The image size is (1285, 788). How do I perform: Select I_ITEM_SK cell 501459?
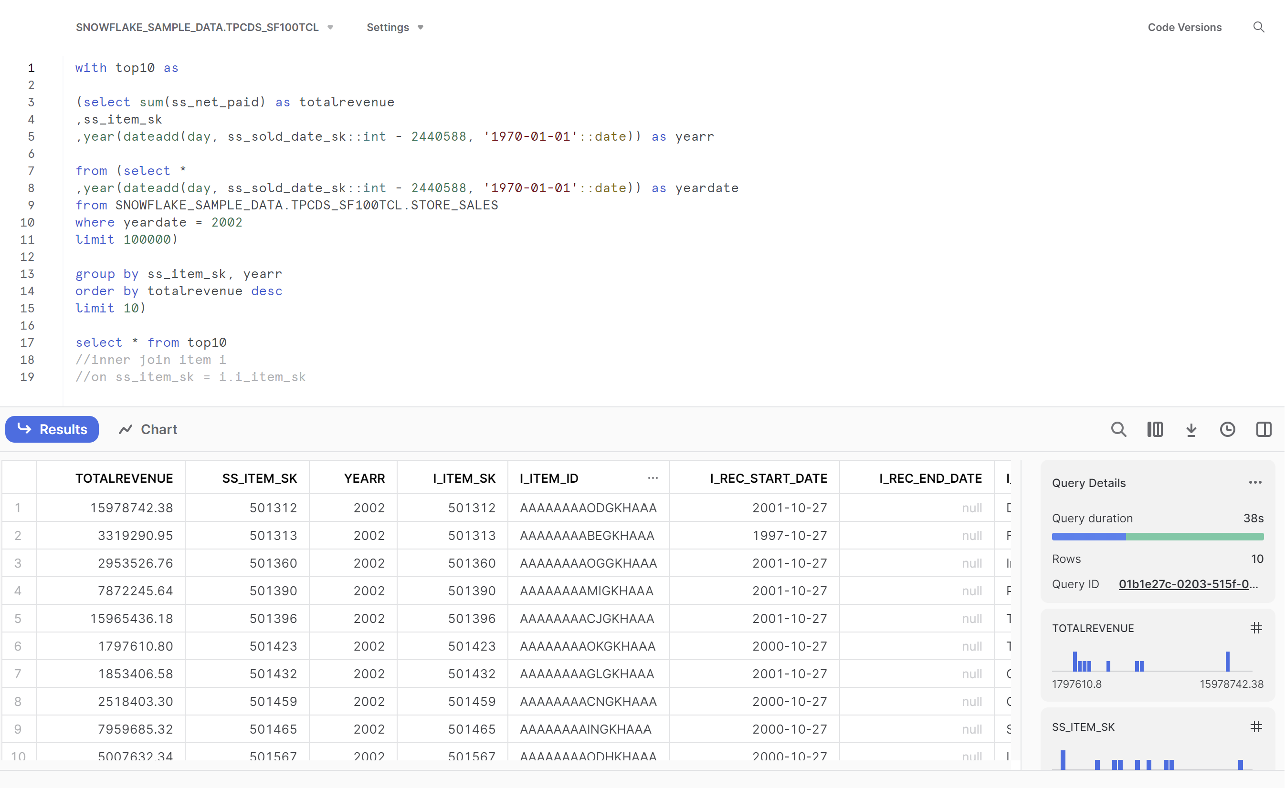pos(453,702)
